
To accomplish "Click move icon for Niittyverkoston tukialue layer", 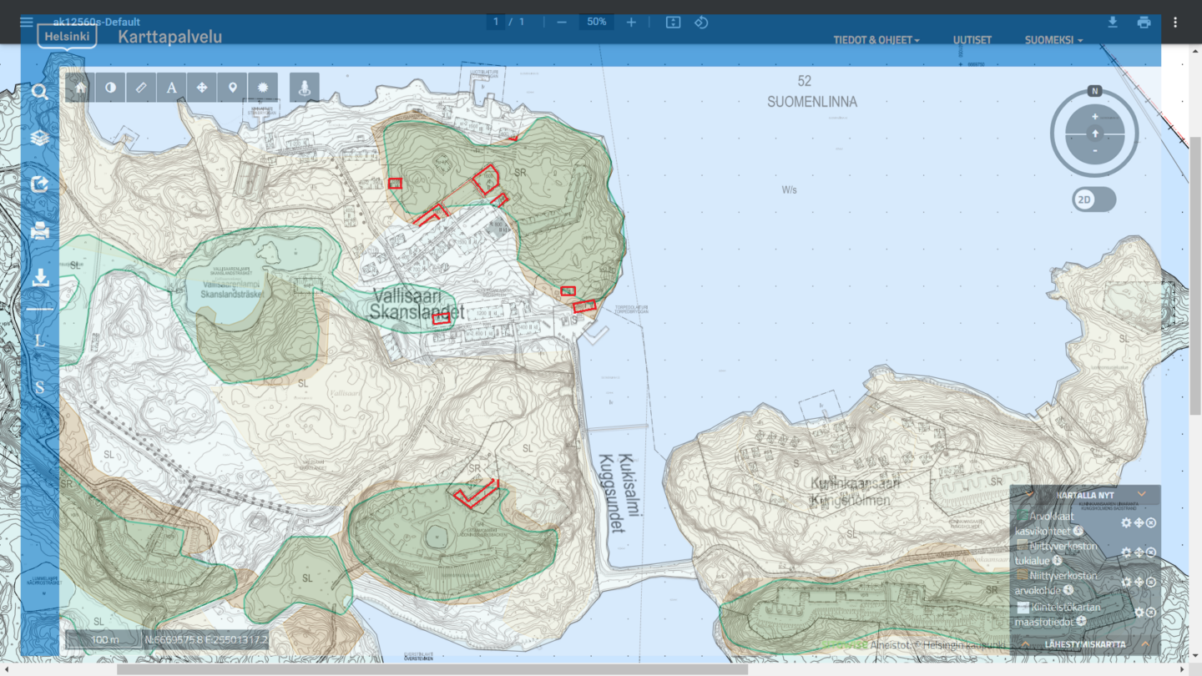I will pyautogui.click(x=1139, y=552).
